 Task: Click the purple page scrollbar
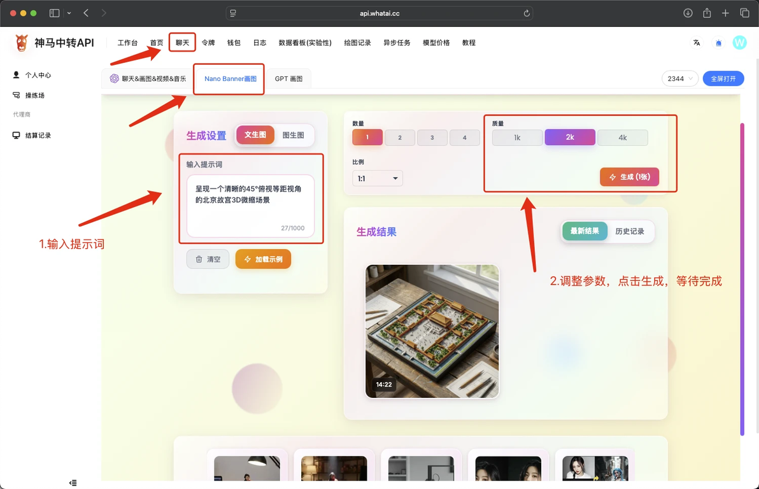pyautogui.click(x=742, y=280)
